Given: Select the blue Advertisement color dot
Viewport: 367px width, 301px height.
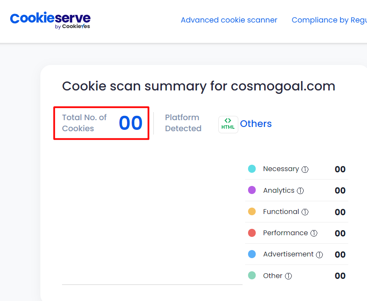Looking at the screenshot, I should (x=252, y=254).
